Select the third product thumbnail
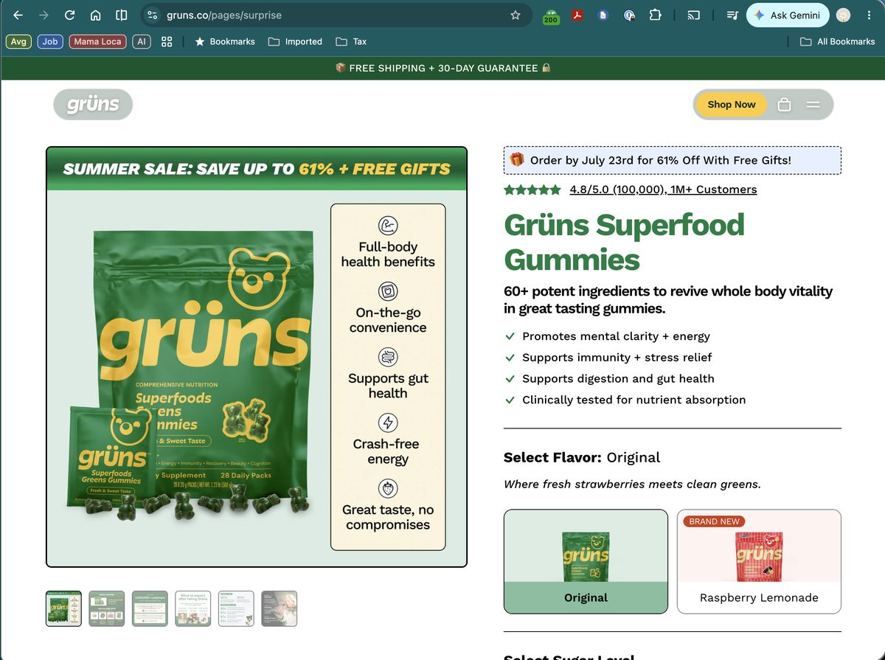 point(150,608)
